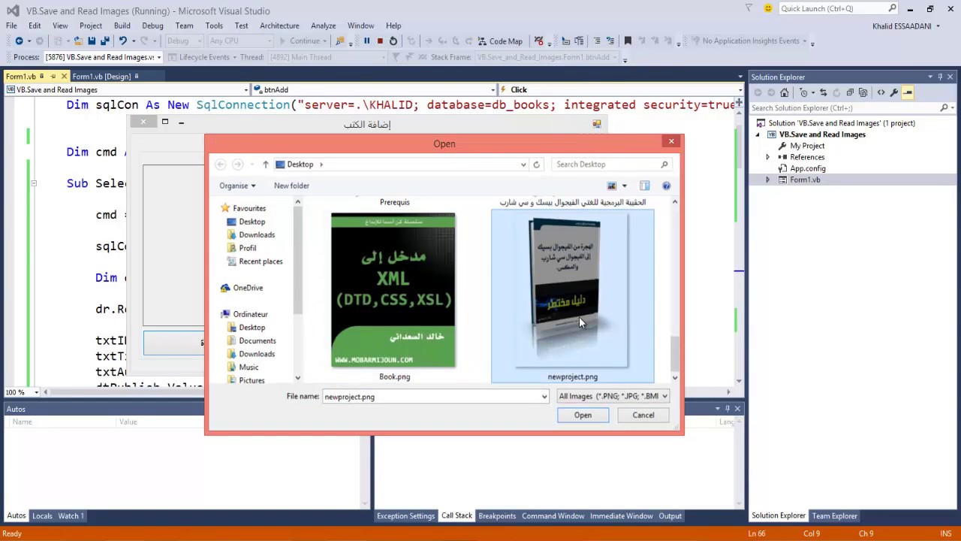Open the Architecture menu

[x=279, y=26]
